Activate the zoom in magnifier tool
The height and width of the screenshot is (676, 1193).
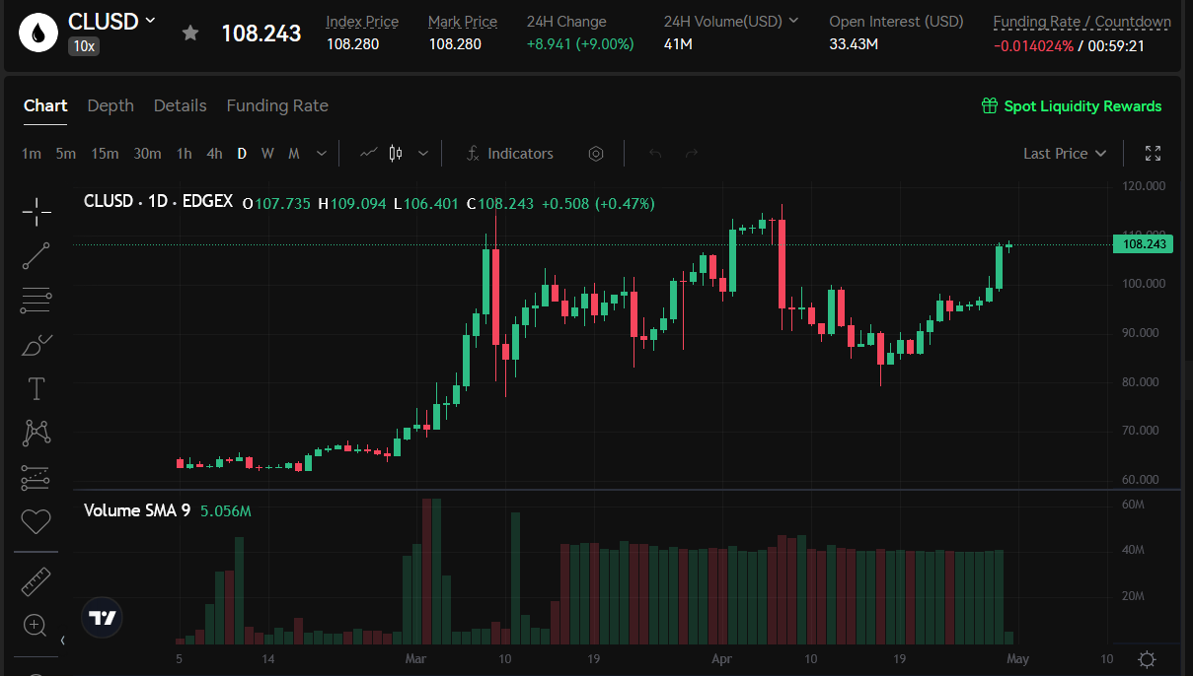click(x=37, y=625)
